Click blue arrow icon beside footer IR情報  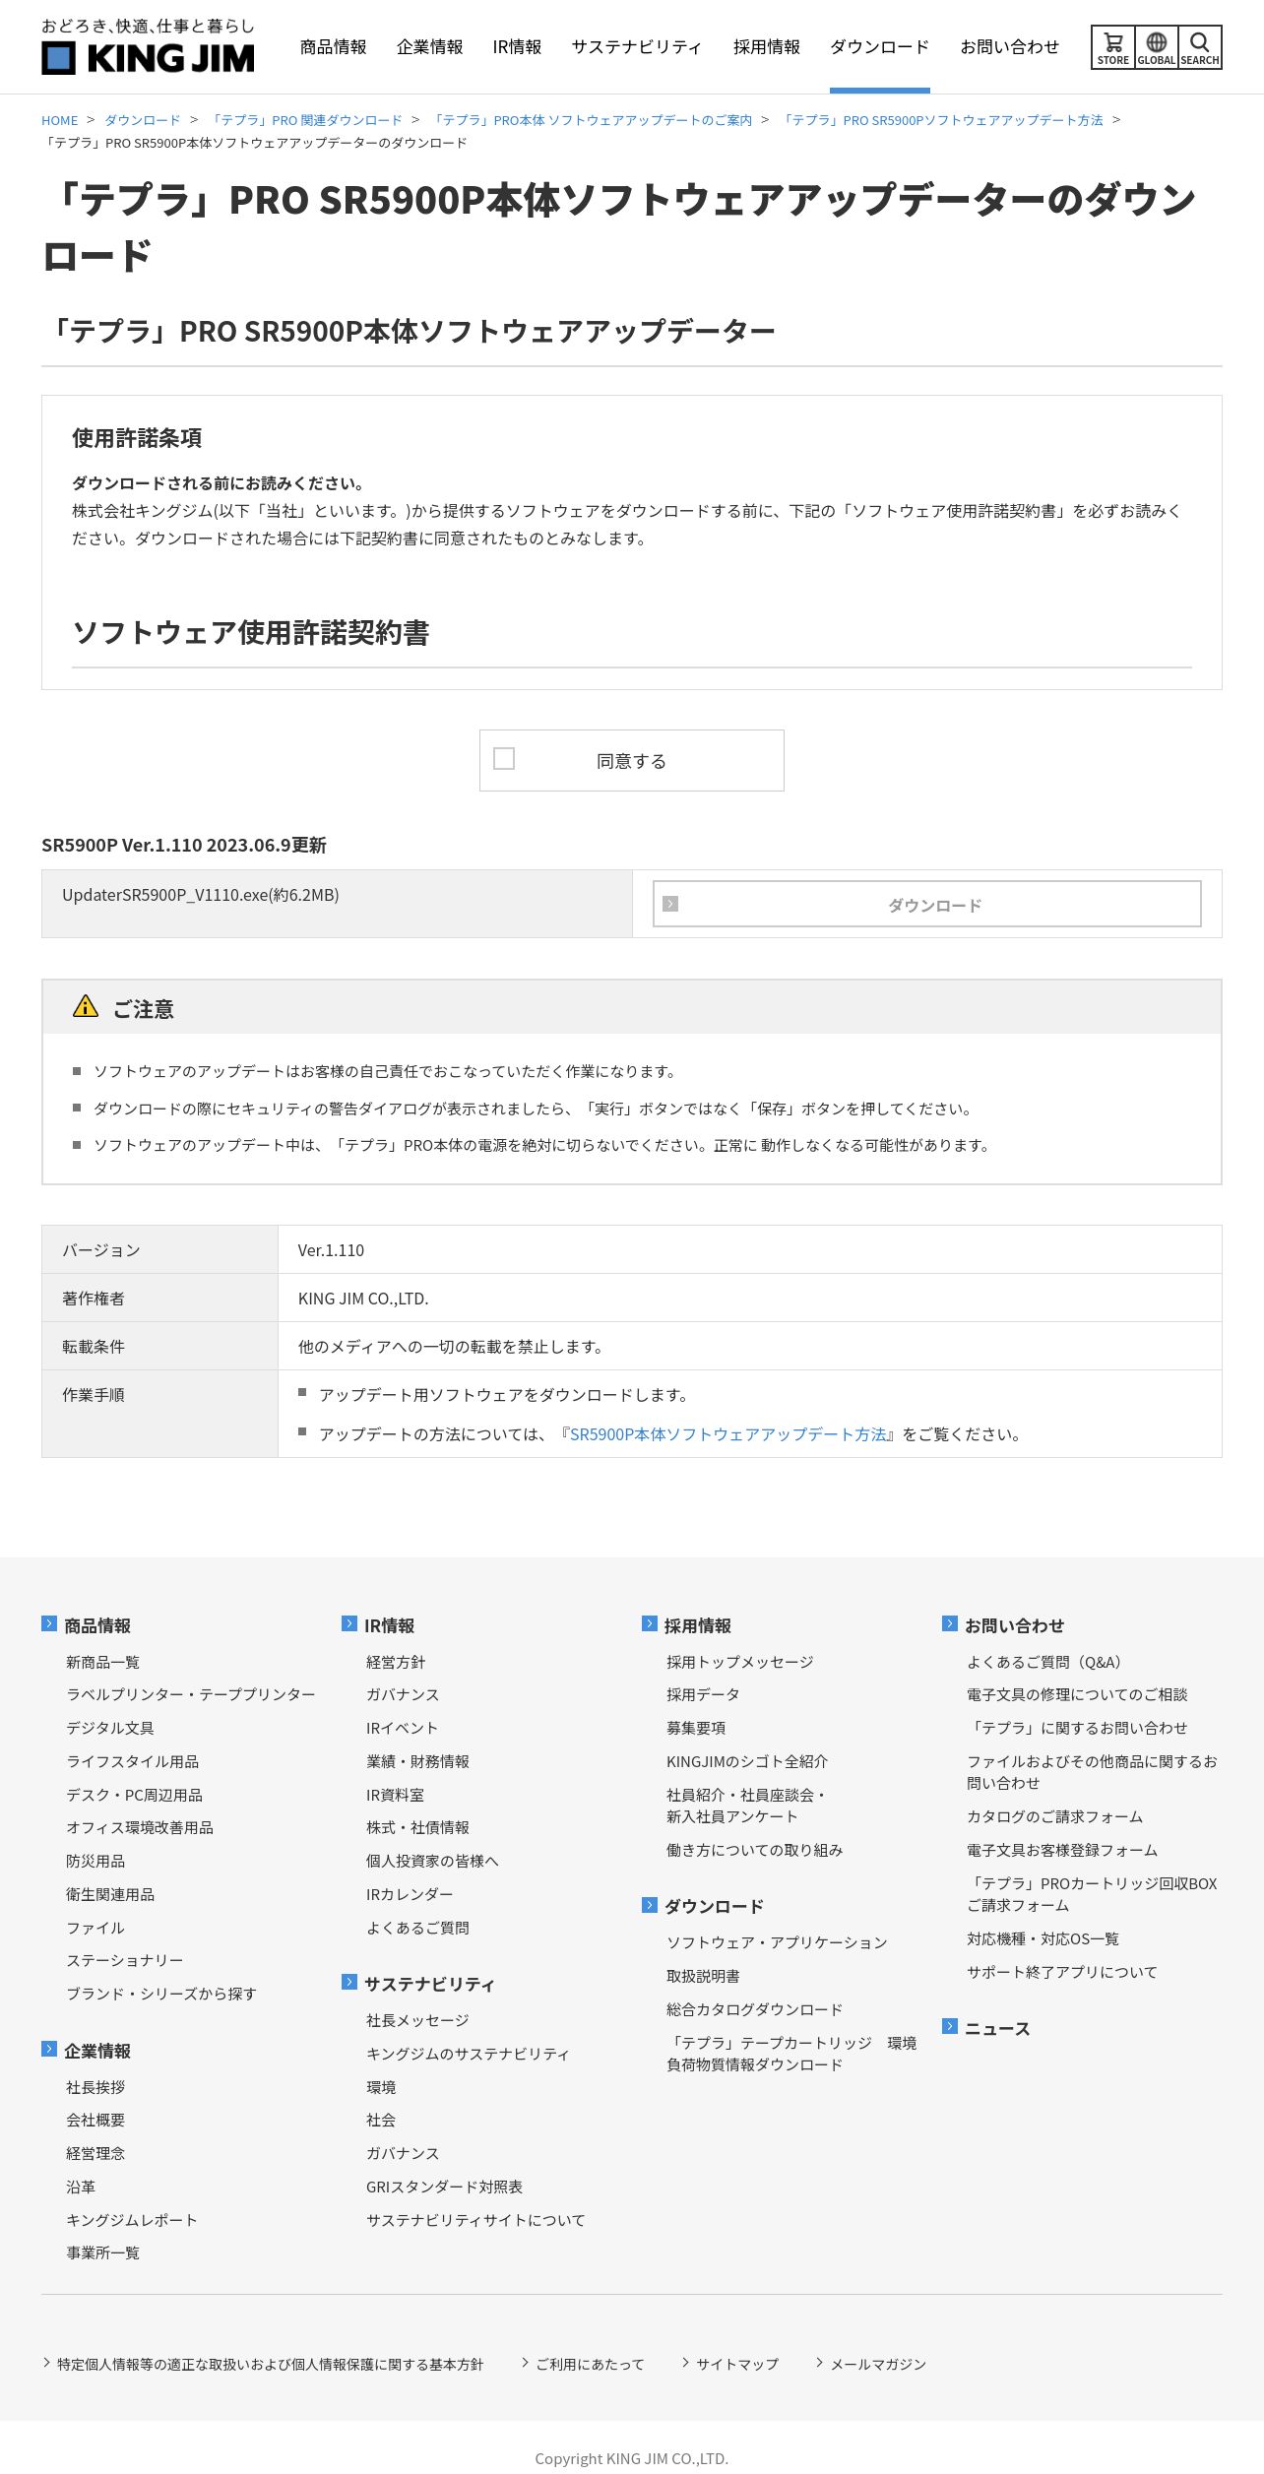(x=349, y=1623)
